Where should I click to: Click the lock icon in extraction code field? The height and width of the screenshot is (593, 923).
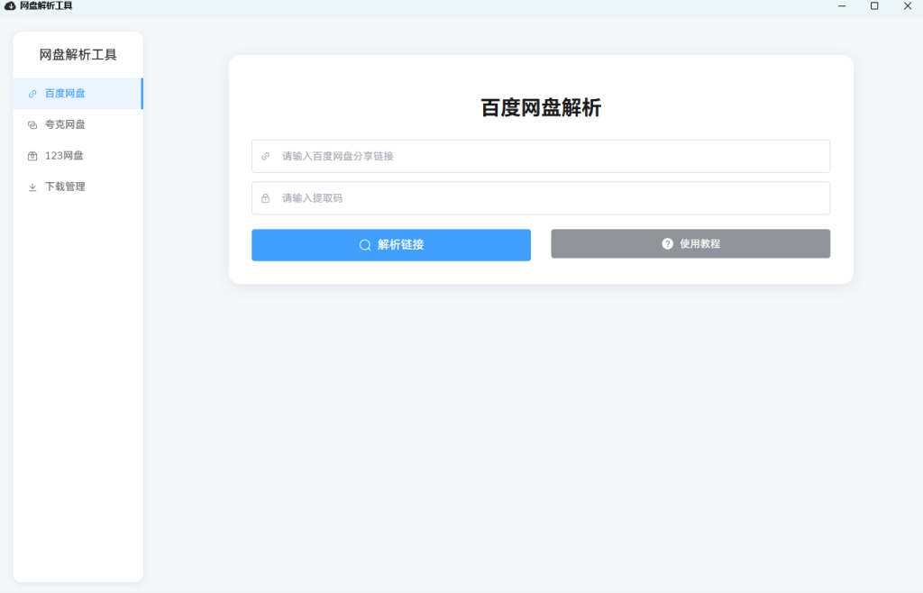[266, 198]
